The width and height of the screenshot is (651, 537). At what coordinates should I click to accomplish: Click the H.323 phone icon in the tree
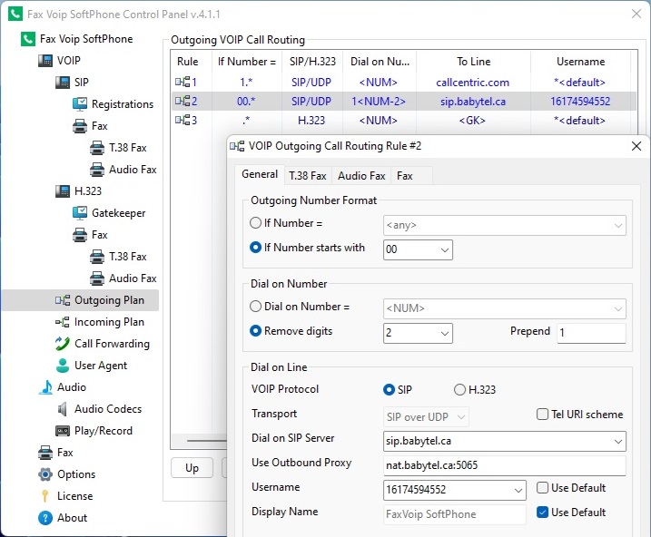(x=63, y=191)
